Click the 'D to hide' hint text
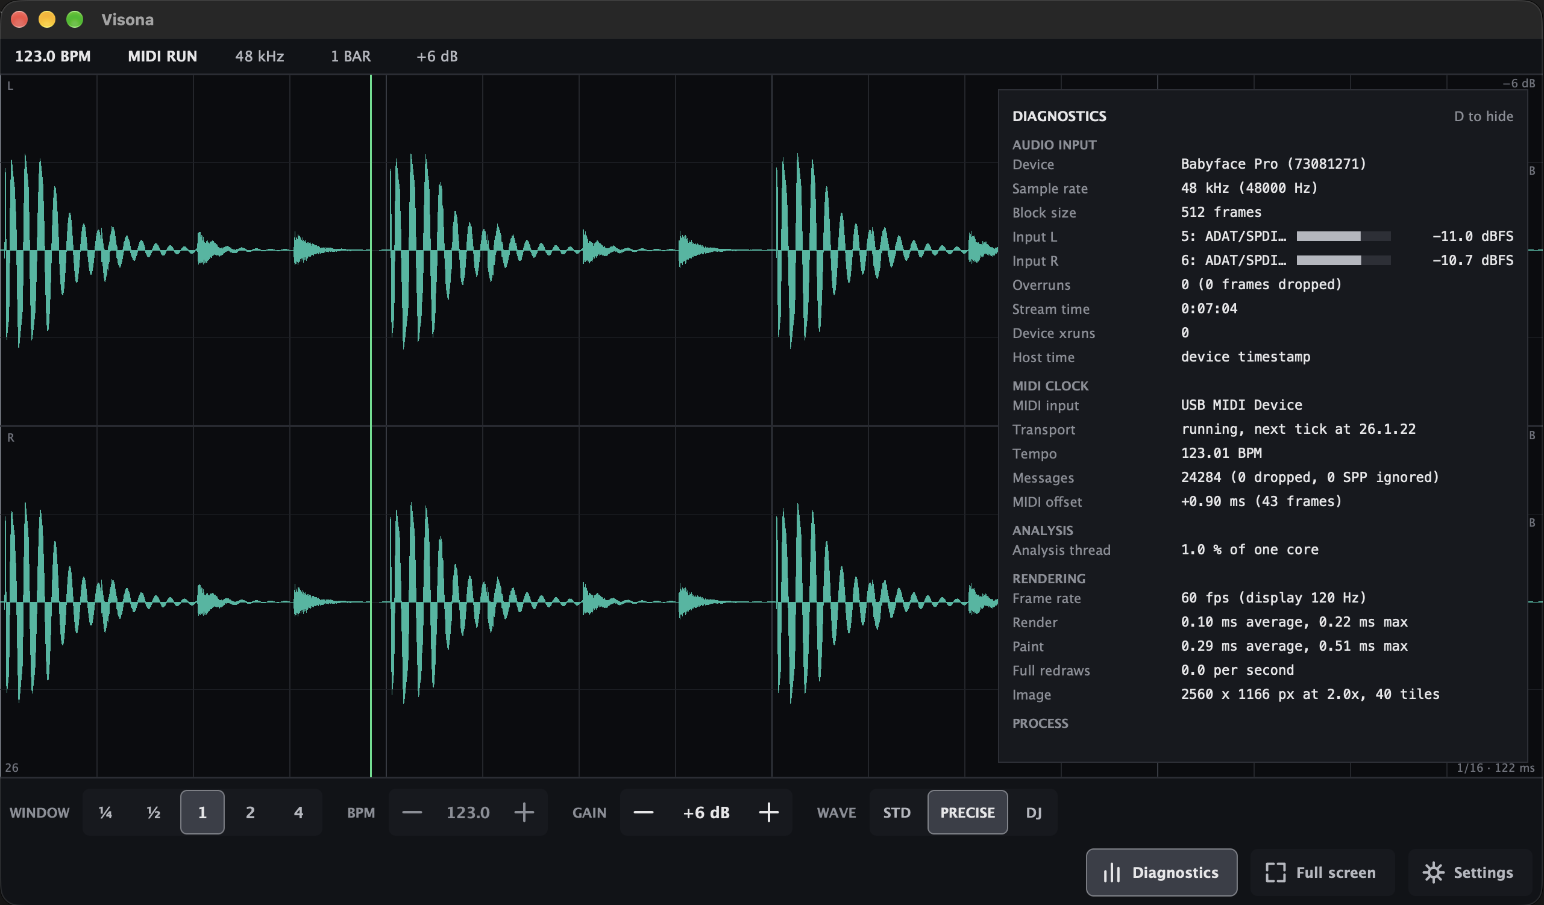The image size is (1544, 905). (1483, 116)
